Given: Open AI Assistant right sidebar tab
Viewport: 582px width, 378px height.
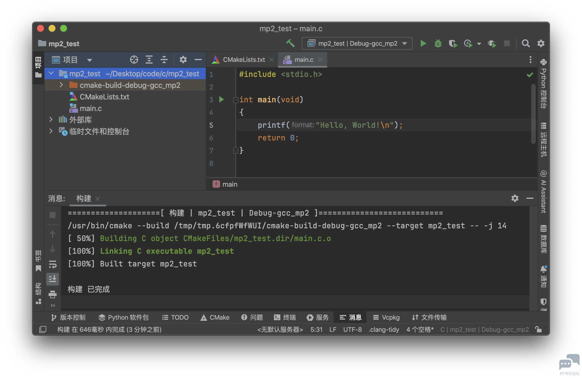Looking at the screenshot, I should click(544, 192).
